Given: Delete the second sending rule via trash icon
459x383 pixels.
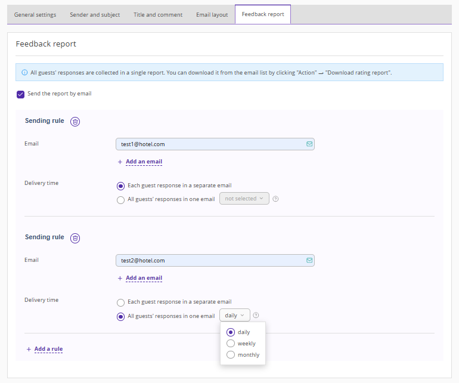Looking at the screenshot, I should [75, 238].
